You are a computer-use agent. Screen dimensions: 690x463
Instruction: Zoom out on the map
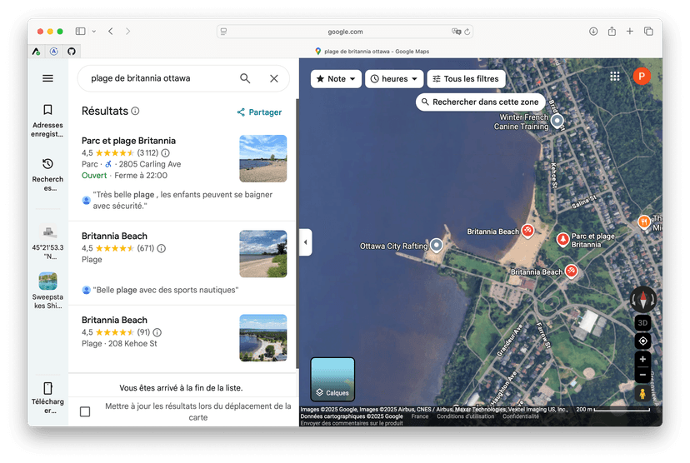pyautogui.click(x=642, y=376)
